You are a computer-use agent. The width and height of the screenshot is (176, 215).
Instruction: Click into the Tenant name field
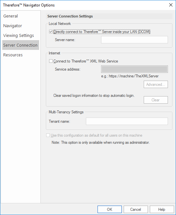coord(127,121)
